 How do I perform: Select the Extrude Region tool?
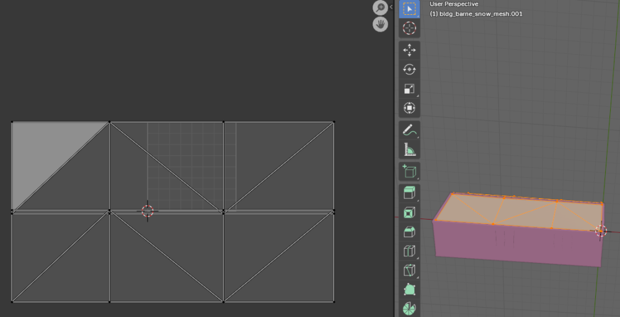coord(409,194)
